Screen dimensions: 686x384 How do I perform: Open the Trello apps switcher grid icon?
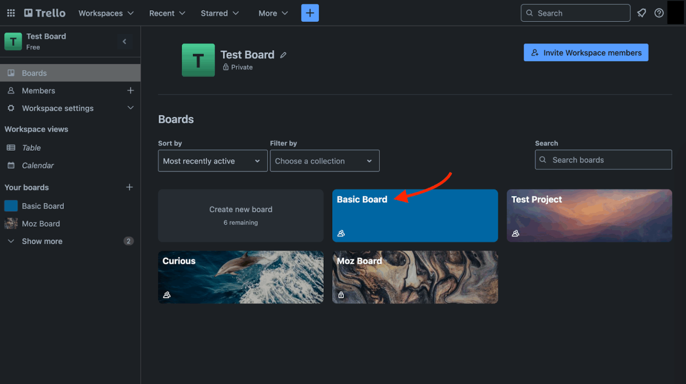pos(11,13)
